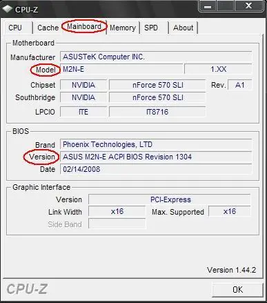The height and width of the screenshot is (303, 267).
Task: Click the grayed Side Band label
Action: tap(65, 224)
